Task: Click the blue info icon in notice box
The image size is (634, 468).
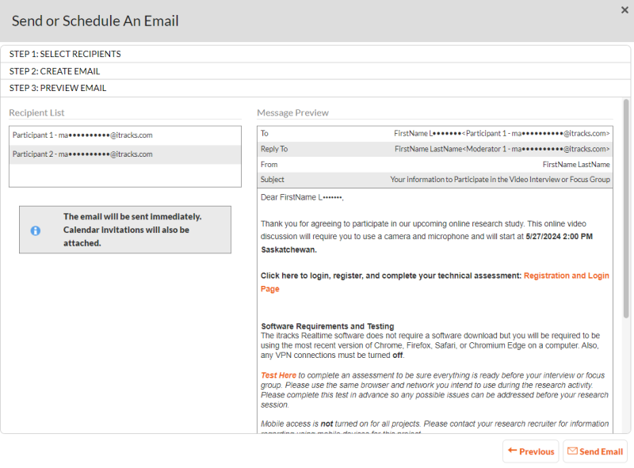Action: 36,230
